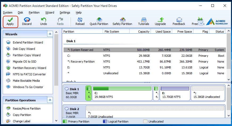Click the Redo toolbar icon

coord(60,21)
